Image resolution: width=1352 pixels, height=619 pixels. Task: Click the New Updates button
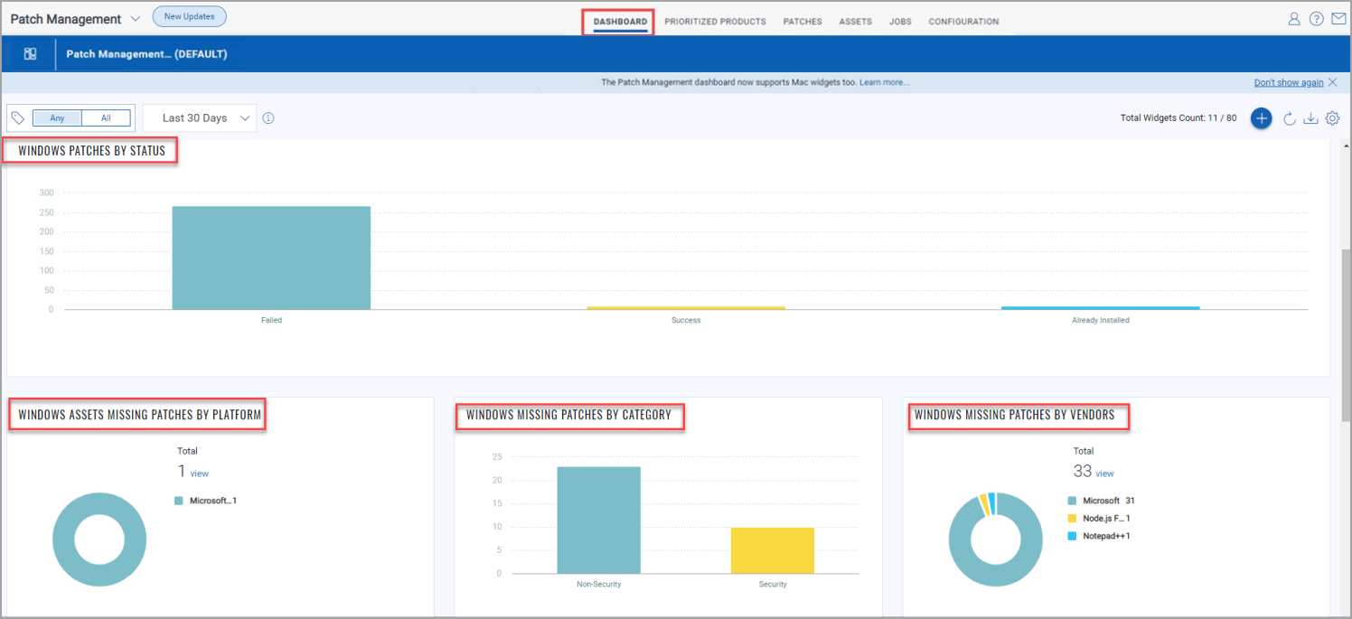(189, 16)
